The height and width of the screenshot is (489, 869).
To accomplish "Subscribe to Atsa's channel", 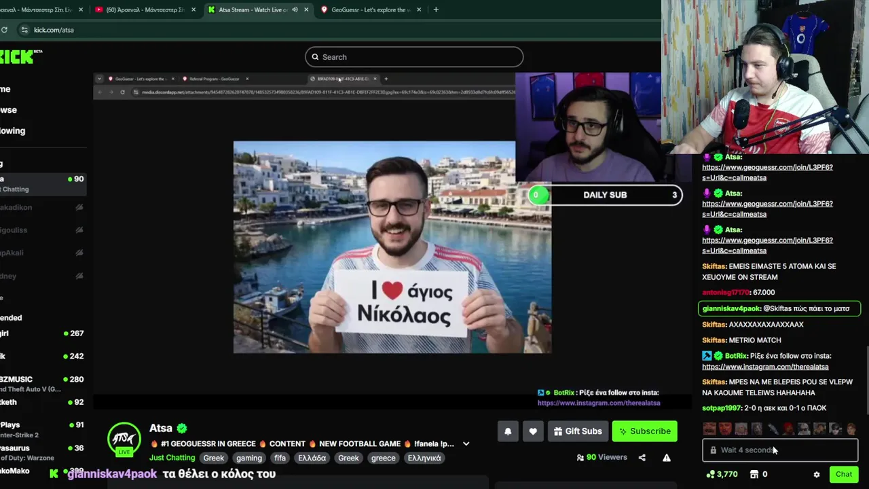I will pyautogui.click(x=644, y=431).
